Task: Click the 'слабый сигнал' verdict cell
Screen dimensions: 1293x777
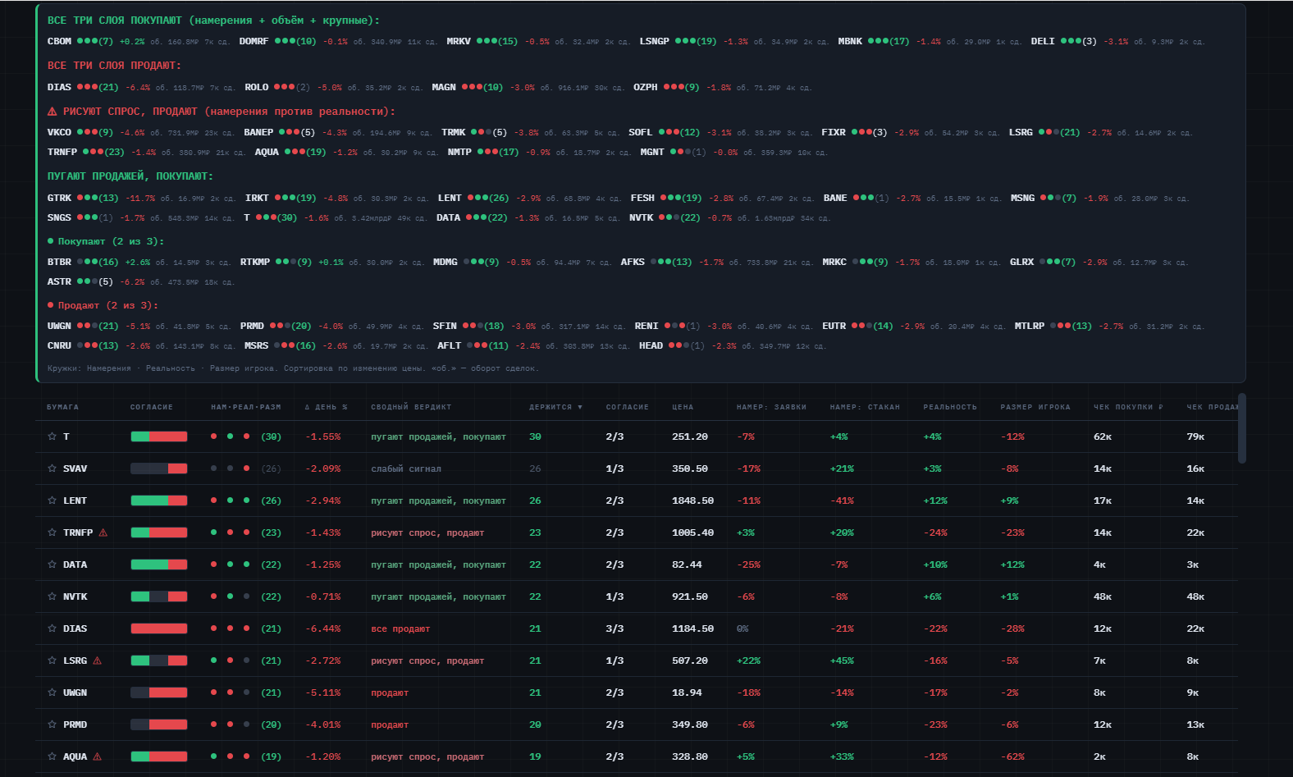Action: pyautogui.click(x=406, y=468)
